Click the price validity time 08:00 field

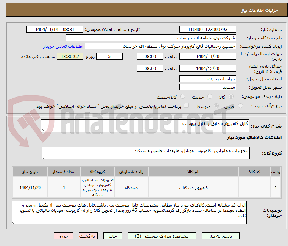point(150,69)
